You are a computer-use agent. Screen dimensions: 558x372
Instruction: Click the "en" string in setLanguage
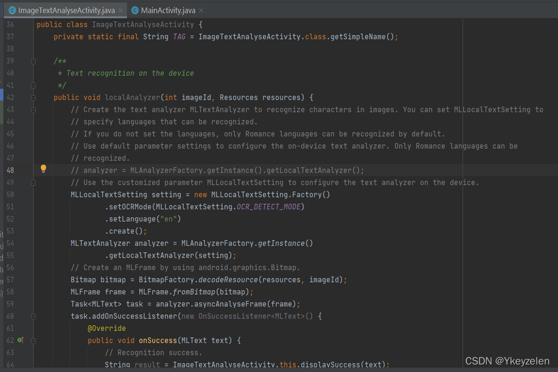click(x=168, y=219)
